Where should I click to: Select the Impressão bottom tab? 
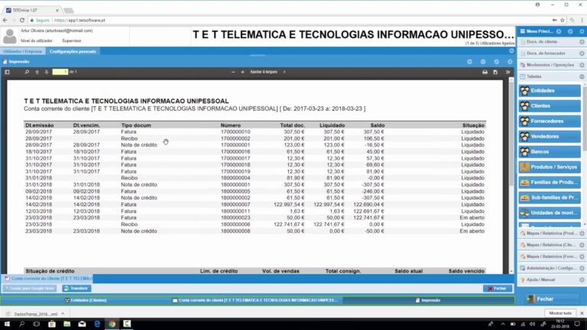428,300
